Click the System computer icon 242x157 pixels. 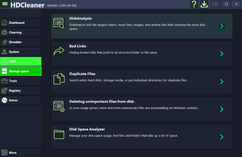coord(5,52)
